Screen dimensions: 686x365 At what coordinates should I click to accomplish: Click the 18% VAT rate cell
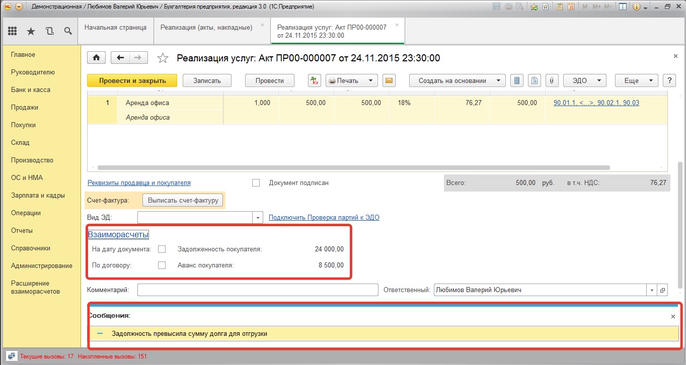[x=412, y=103]
